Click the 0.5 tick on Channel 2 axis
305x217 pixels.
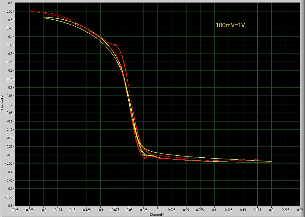click(10, 20)
